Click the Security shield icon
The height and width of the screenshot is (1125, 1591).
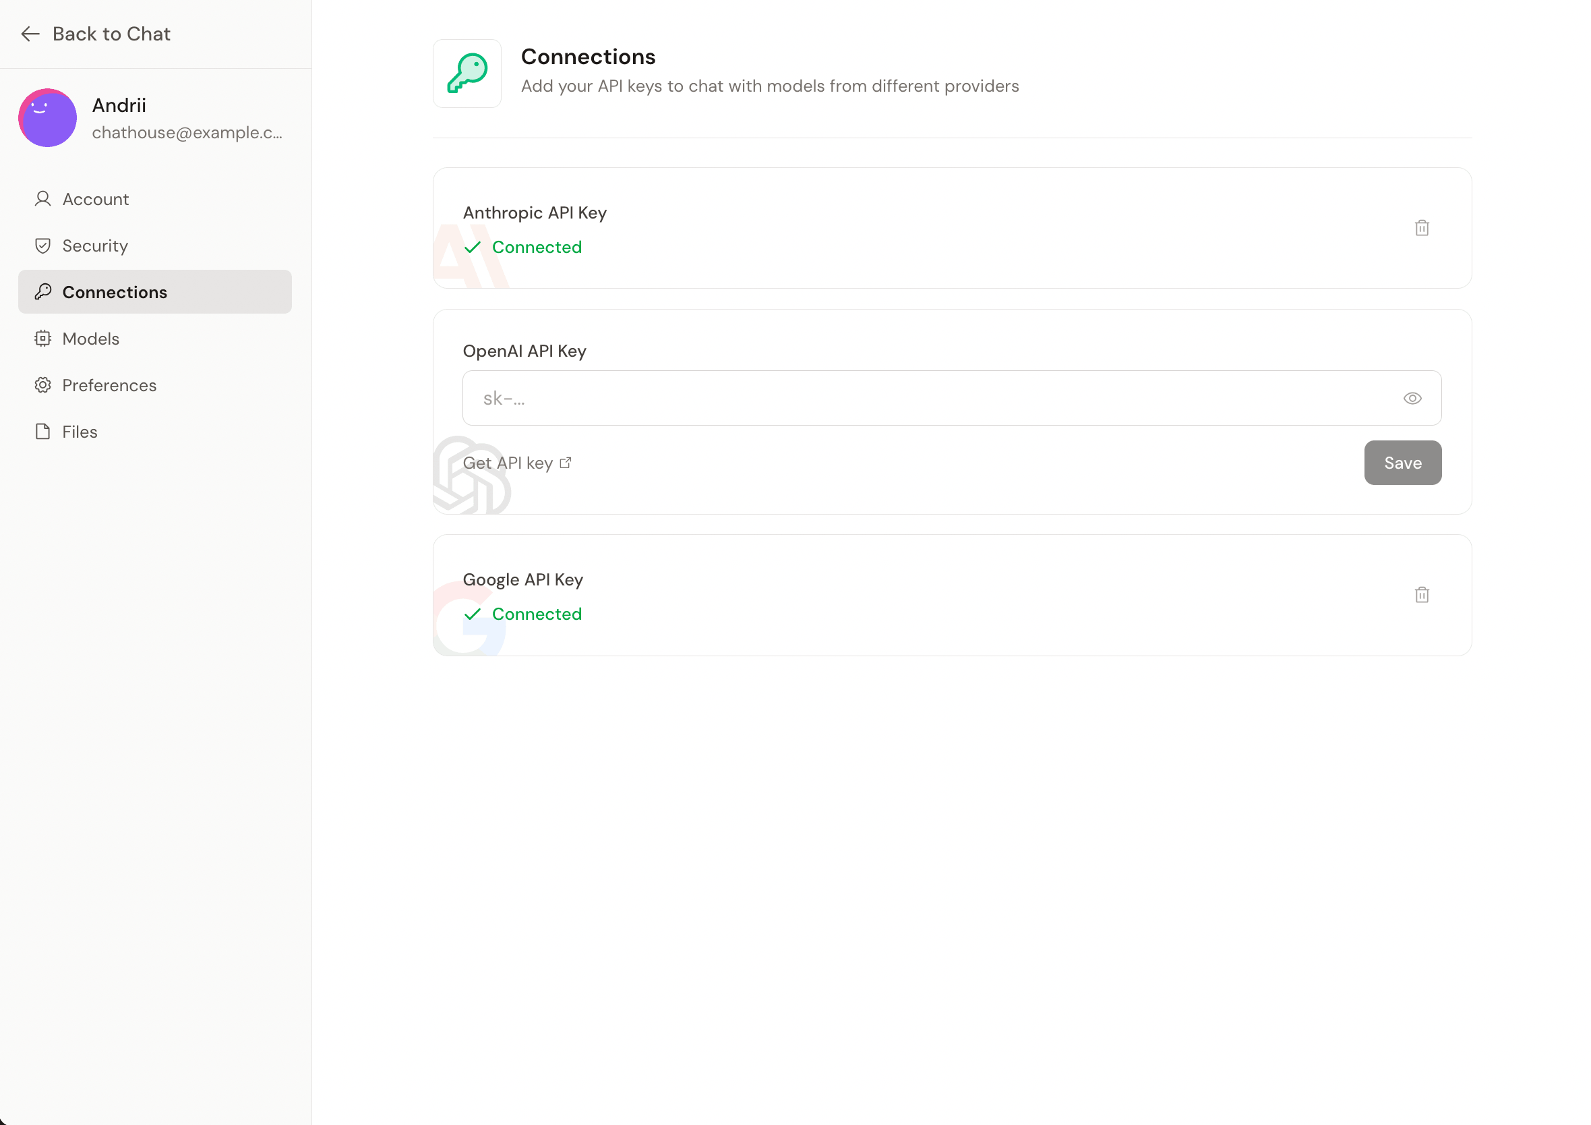tap(43, 246)
